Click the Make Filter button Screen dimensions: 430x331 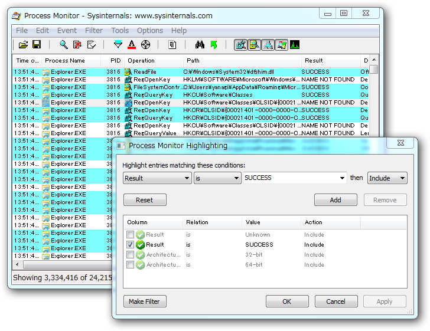(145, 301)
